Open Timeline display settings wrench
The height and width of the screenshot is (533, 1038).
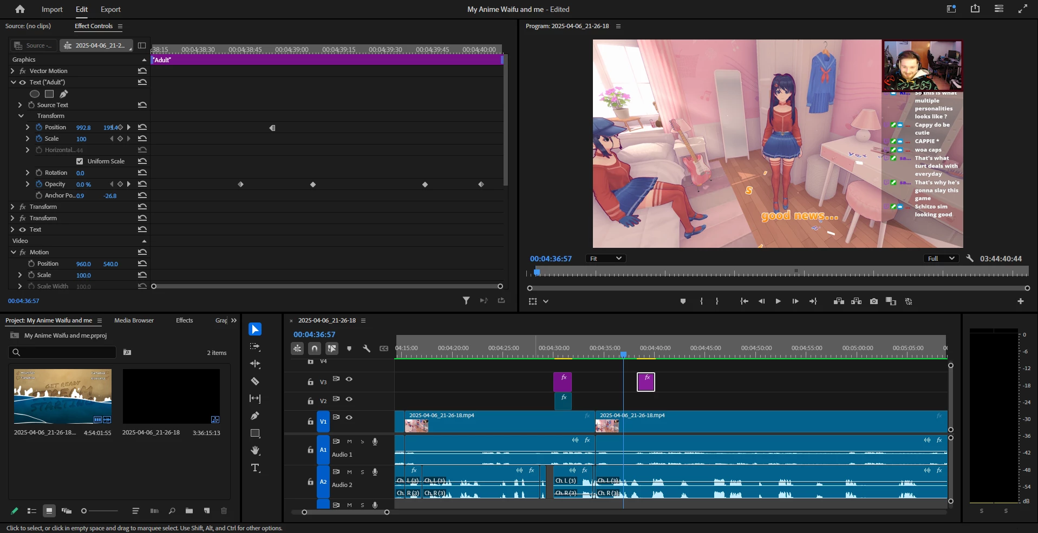367,348
